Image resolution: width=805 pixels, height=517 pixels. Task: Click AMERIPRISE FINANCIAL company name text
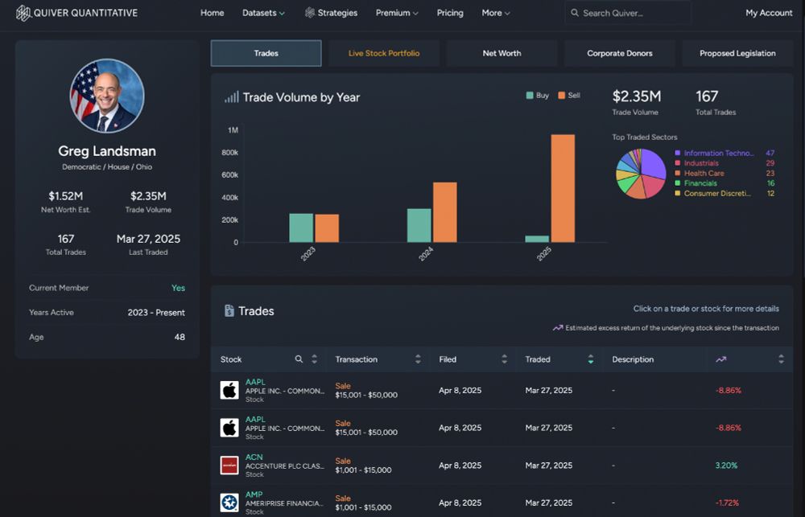click(284, 503)
